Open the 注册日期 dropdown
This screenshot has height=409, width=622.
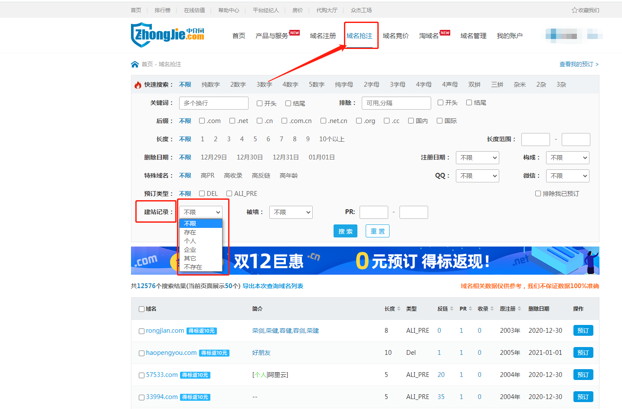coord(477,158)
